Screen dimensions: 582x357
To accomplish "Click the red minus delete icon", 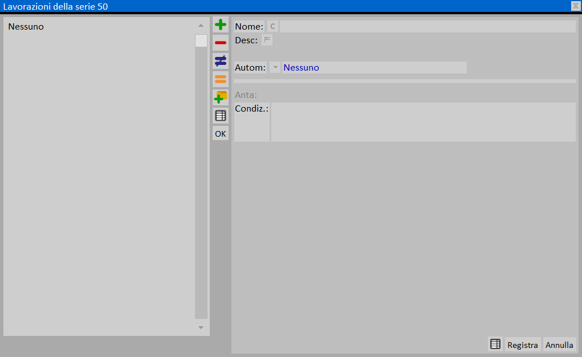I will point(221,43).
